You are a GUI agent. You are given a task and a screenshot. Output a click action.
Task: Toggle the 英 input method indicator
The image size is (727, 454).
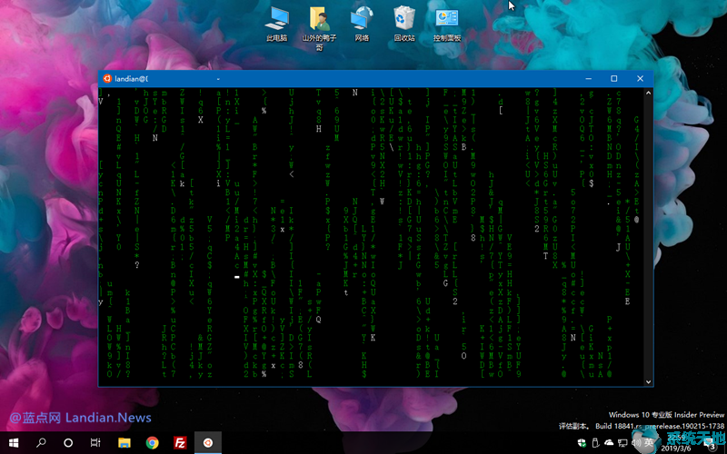pyautogui.click(x=649, y=443)
